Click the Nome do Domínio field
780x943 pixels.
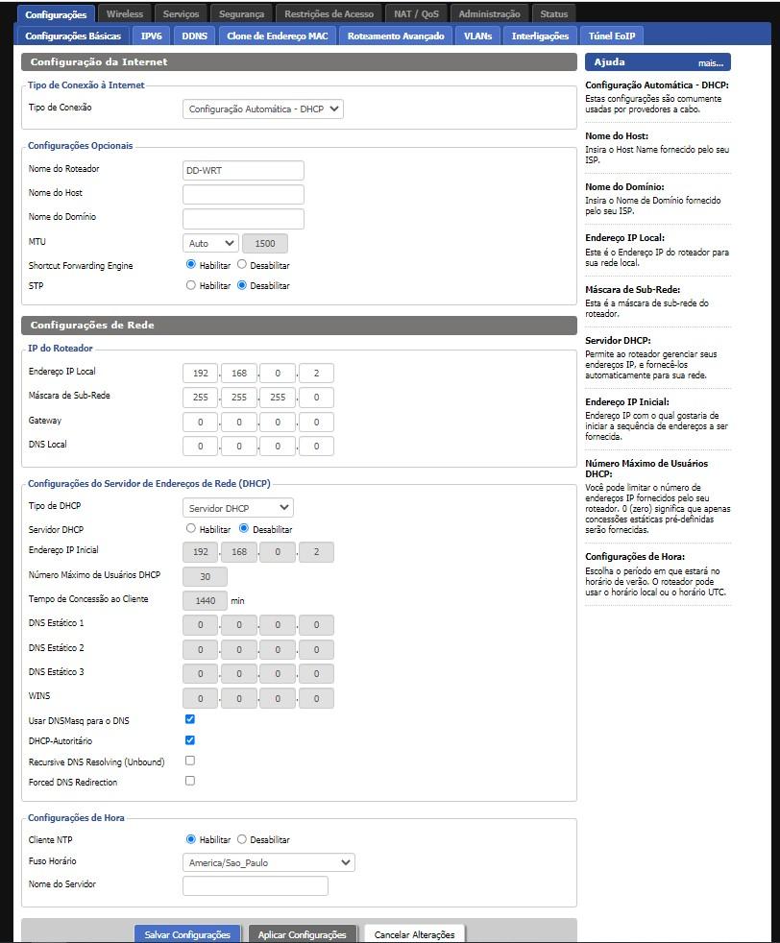(x=243, y=218)
